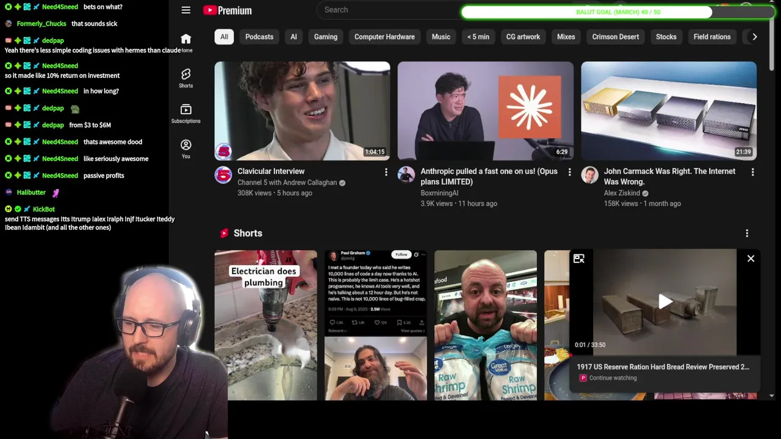Click Formerly_Chucks username in chat
The width and height of the screenshot is (781, 439).
[x=41, y=24]
